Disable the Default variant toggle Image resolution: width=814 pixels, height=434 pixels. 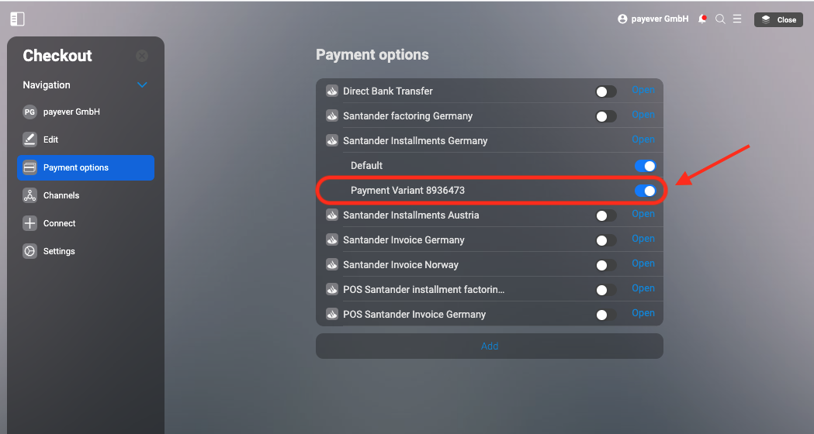[x=646, y=166]
